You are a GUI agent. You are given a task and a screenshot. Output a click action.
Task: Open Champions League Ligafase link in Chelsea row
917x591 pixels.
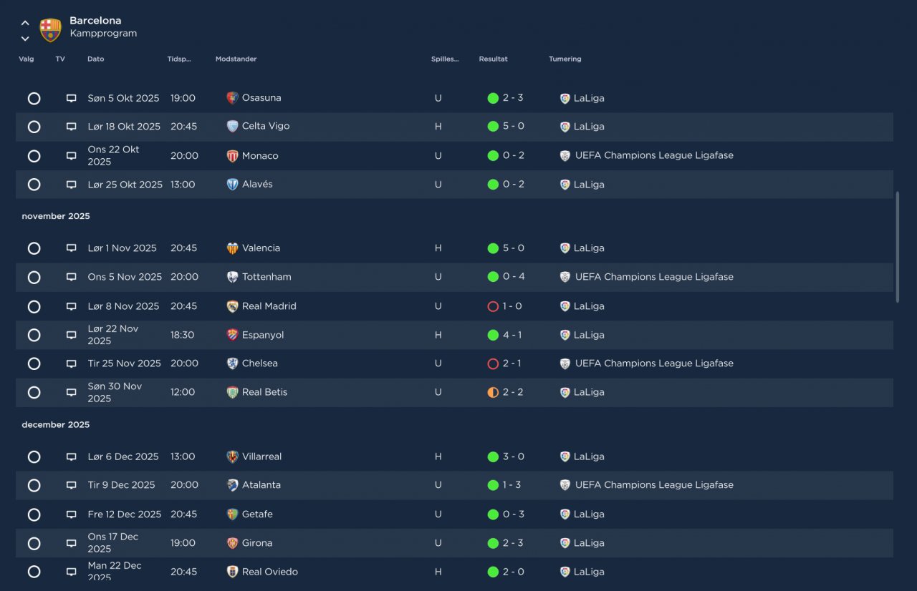click(x=654, y=363)
